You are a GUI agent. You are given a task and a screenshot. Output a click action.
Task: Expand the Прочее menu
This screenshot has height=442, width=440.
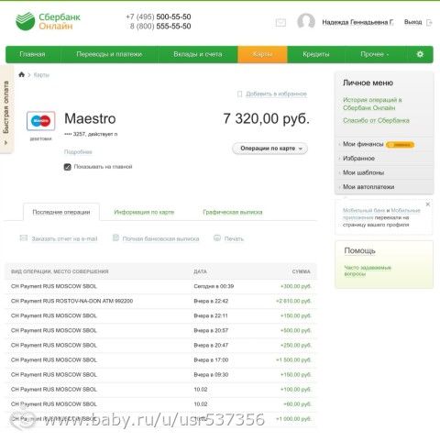(x=375, y=54)
